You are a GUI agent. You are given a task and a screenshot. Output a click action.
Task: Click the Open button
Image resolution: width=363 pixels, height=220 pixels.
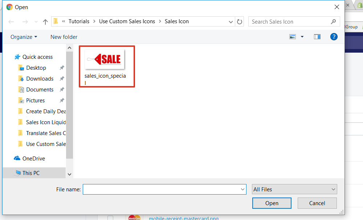[x=272, y=203]
